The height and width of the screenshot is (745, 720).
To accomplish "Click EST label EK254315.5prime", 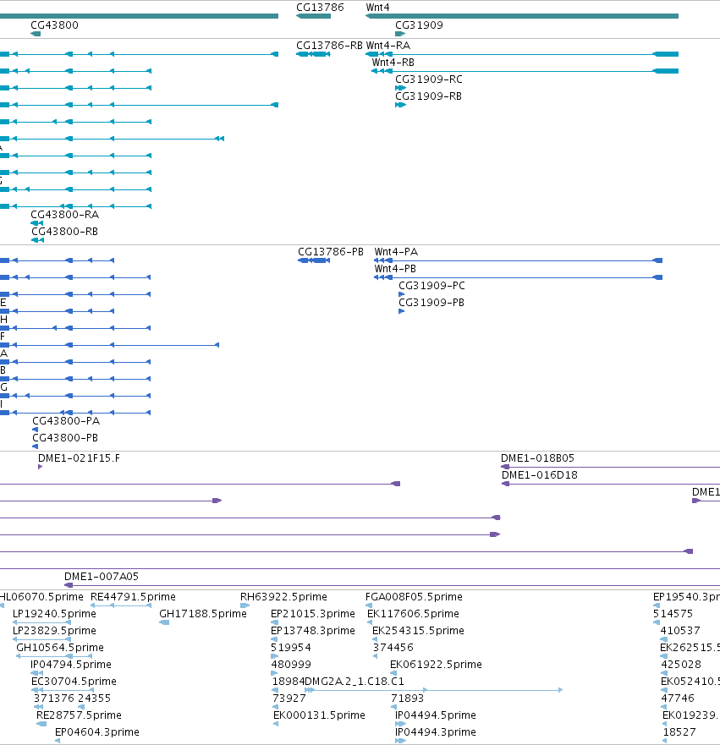I will pyautogui.click(x=418, y=631).
